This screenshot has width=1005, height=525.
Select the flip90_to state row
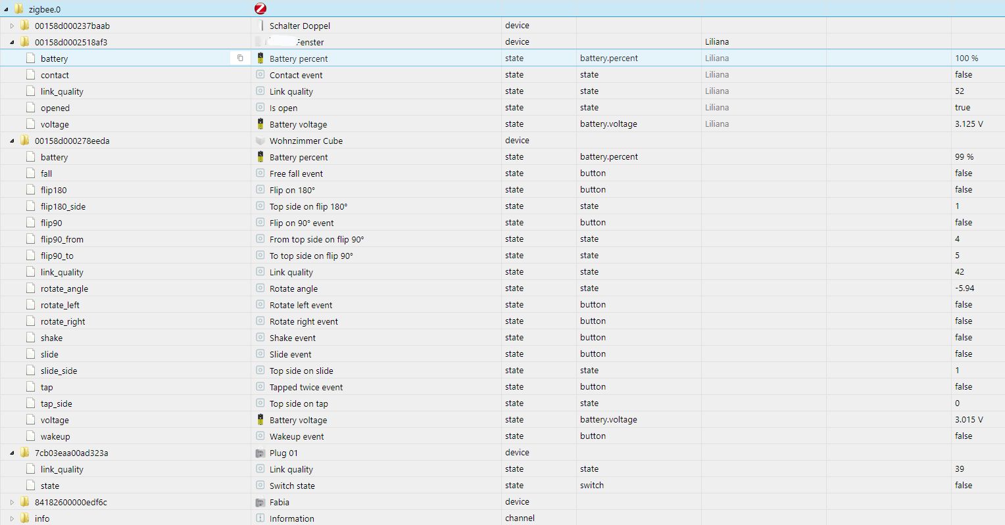coord(502,255)
